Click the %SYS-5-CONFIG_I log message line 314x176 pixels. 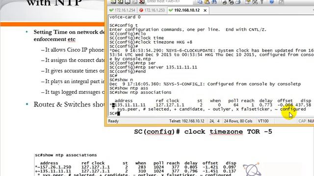(205, 84)
